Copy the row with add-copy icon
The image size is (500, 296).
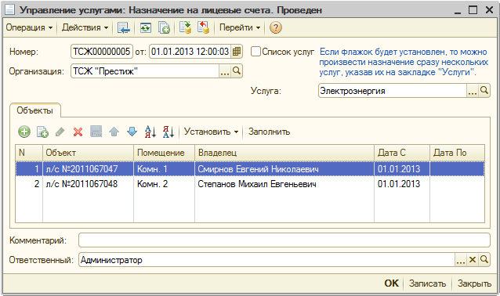[42, 132]
